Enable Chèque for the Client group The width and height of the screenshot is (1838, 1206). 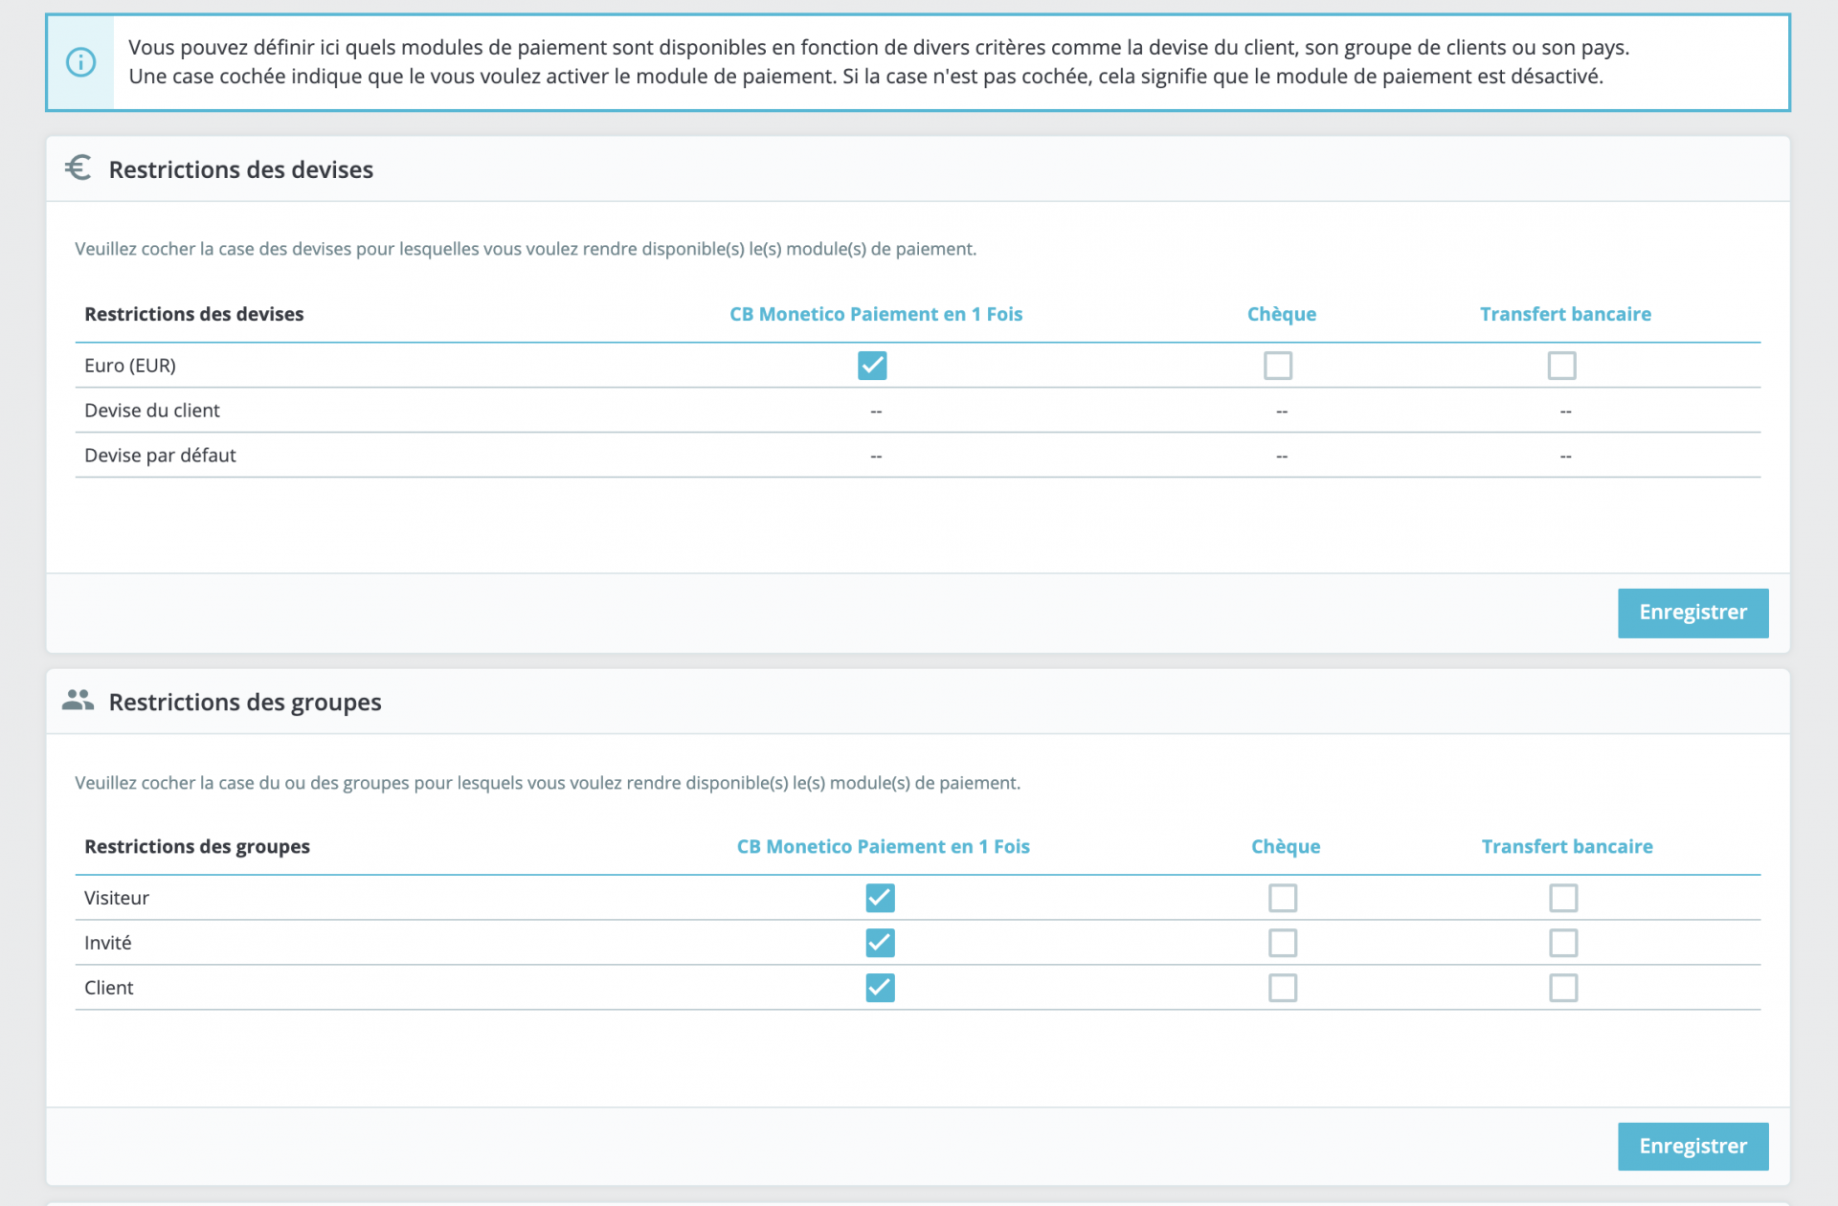tap(1283, 988)
